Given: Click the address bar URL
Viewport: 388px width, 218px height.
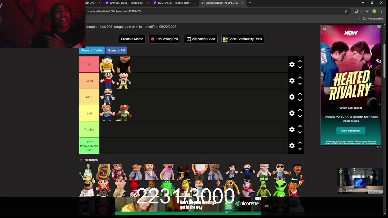Looking at the screenshot, I should coord(113,11).
